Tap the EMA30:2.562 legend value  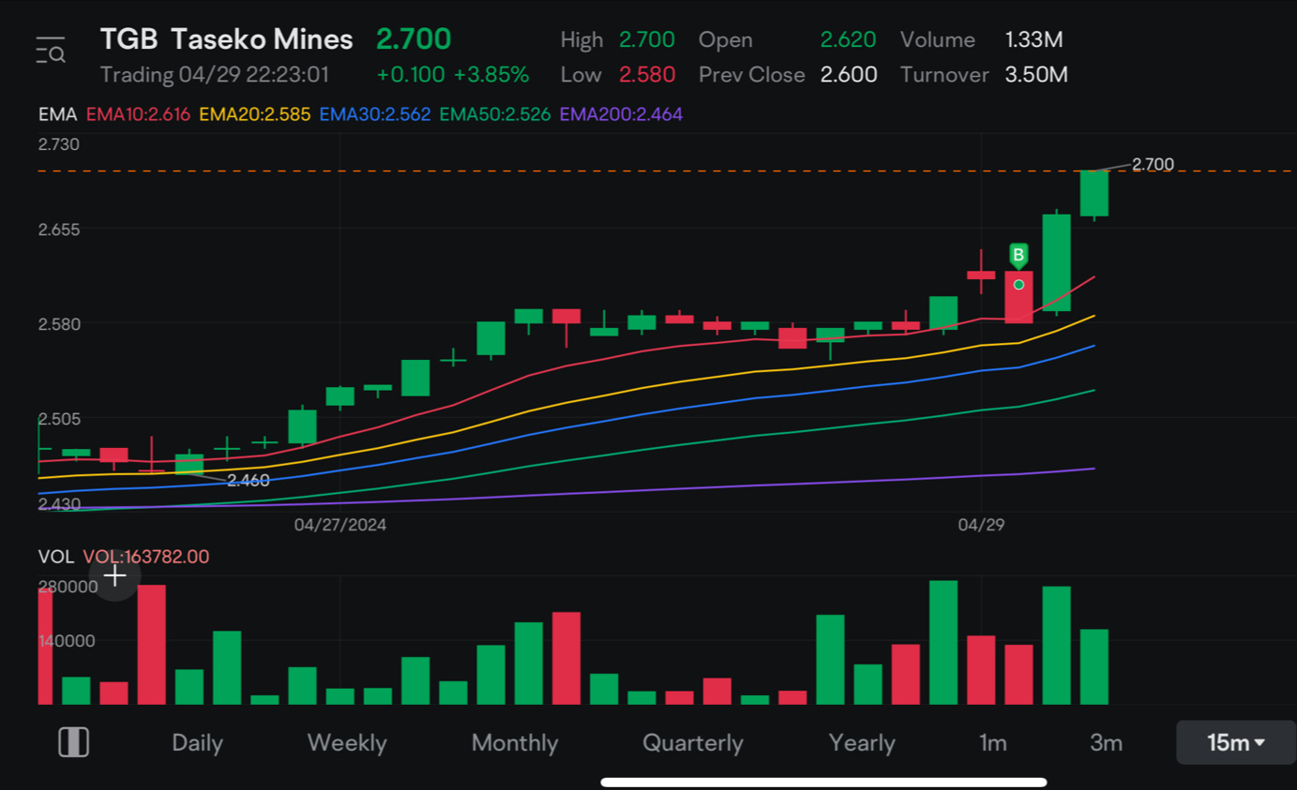point(375,114)
